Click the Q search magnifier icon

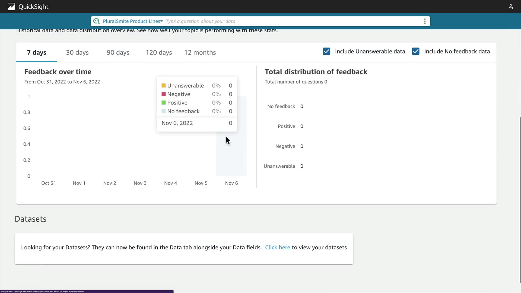coord(96,21)
